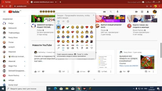Image resolution: width=162 pixels, height=91 pixels.
Task: Open TheBrianMaps subscription
Action: pos(14,33)
